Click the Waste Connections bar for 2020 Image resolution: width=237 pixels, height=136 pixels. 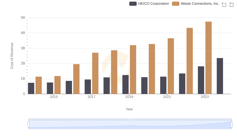[152, 69]
